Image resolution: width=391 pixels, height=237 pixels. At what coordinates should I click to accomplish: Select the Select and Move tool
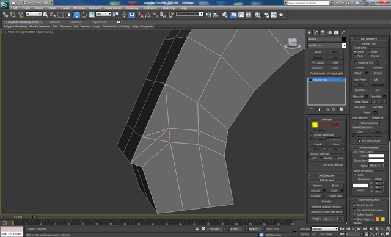[76, 15]
